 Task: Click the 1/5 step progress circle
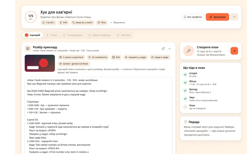31,17
